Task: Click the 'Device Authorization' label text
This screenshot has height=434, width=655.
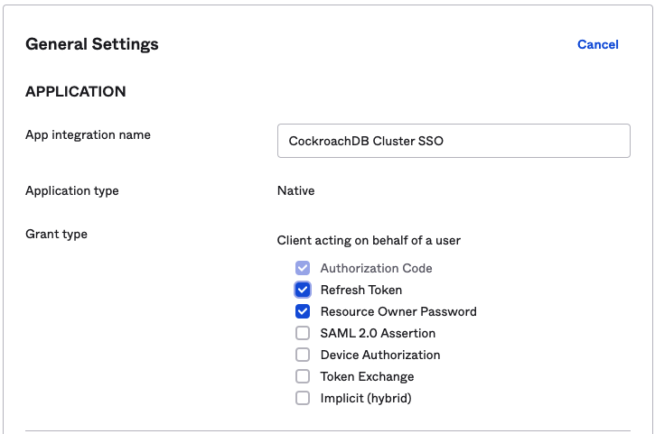Action: click(380, 355)
